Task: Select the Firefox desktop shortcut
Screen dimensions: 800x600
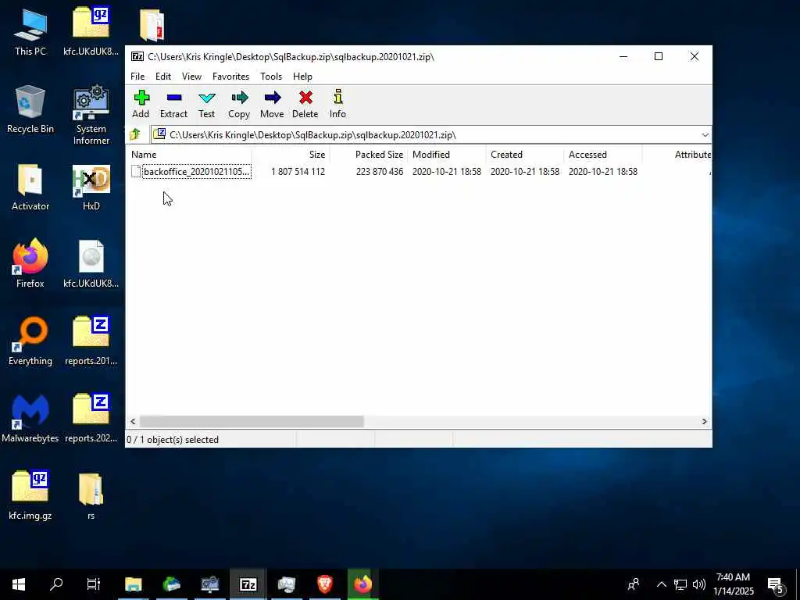Action: click(x=30, y=264)
